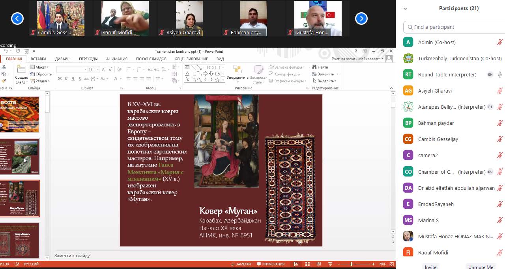Click the Unmute Me button

click(x=481, y=267)
